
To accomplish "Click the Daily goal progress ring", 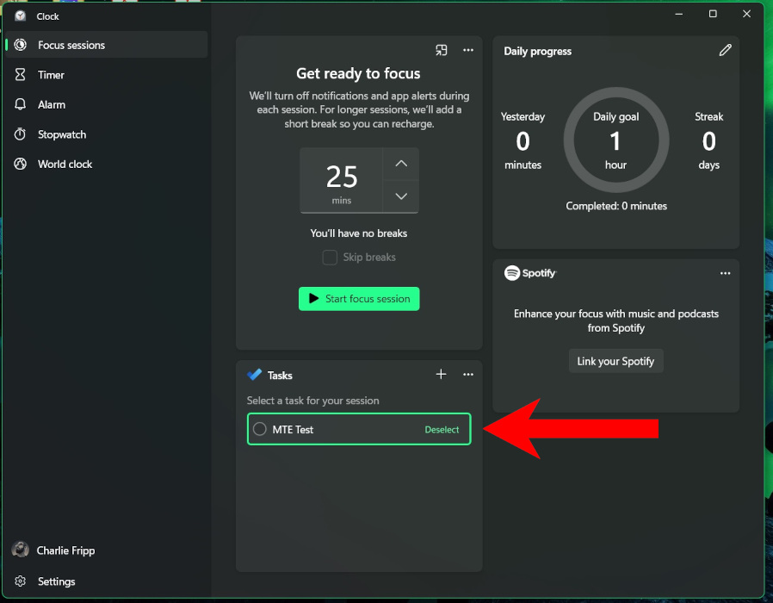I will coord(615,140).
